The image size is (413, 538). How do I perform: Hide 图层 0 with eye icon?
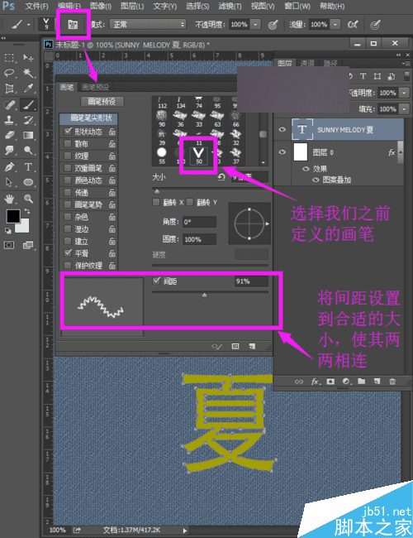(282, 152)
